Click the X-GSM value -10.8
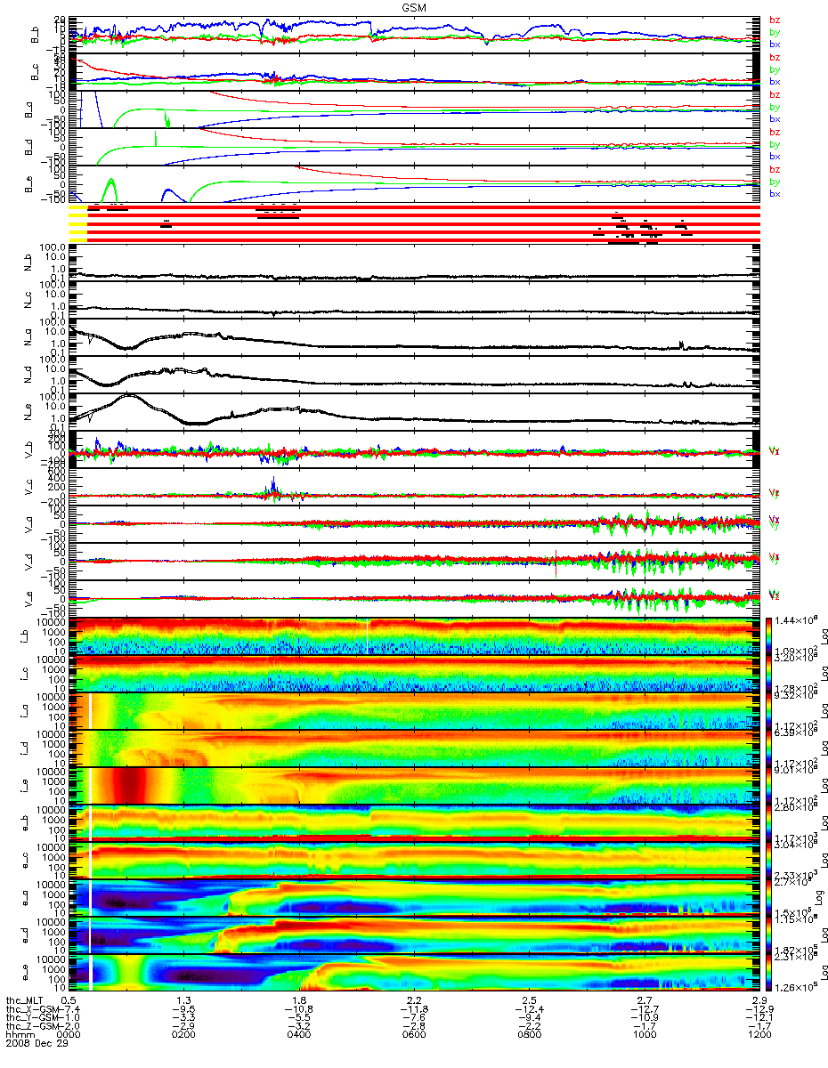828x1068 pixels. pos(298,1009)
